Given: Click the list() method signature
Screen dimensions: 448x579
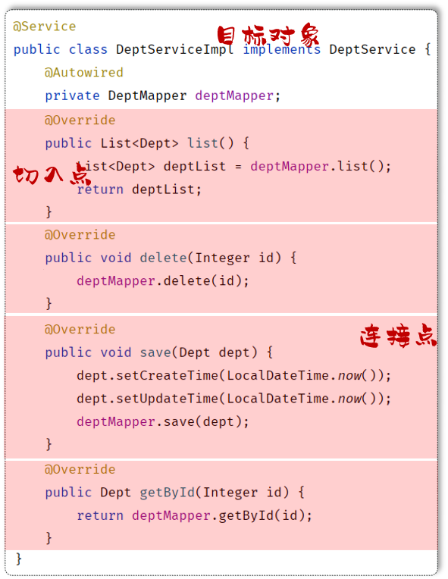Looking at the screenshot, I should pyautogui.click(x=147, y=143).
